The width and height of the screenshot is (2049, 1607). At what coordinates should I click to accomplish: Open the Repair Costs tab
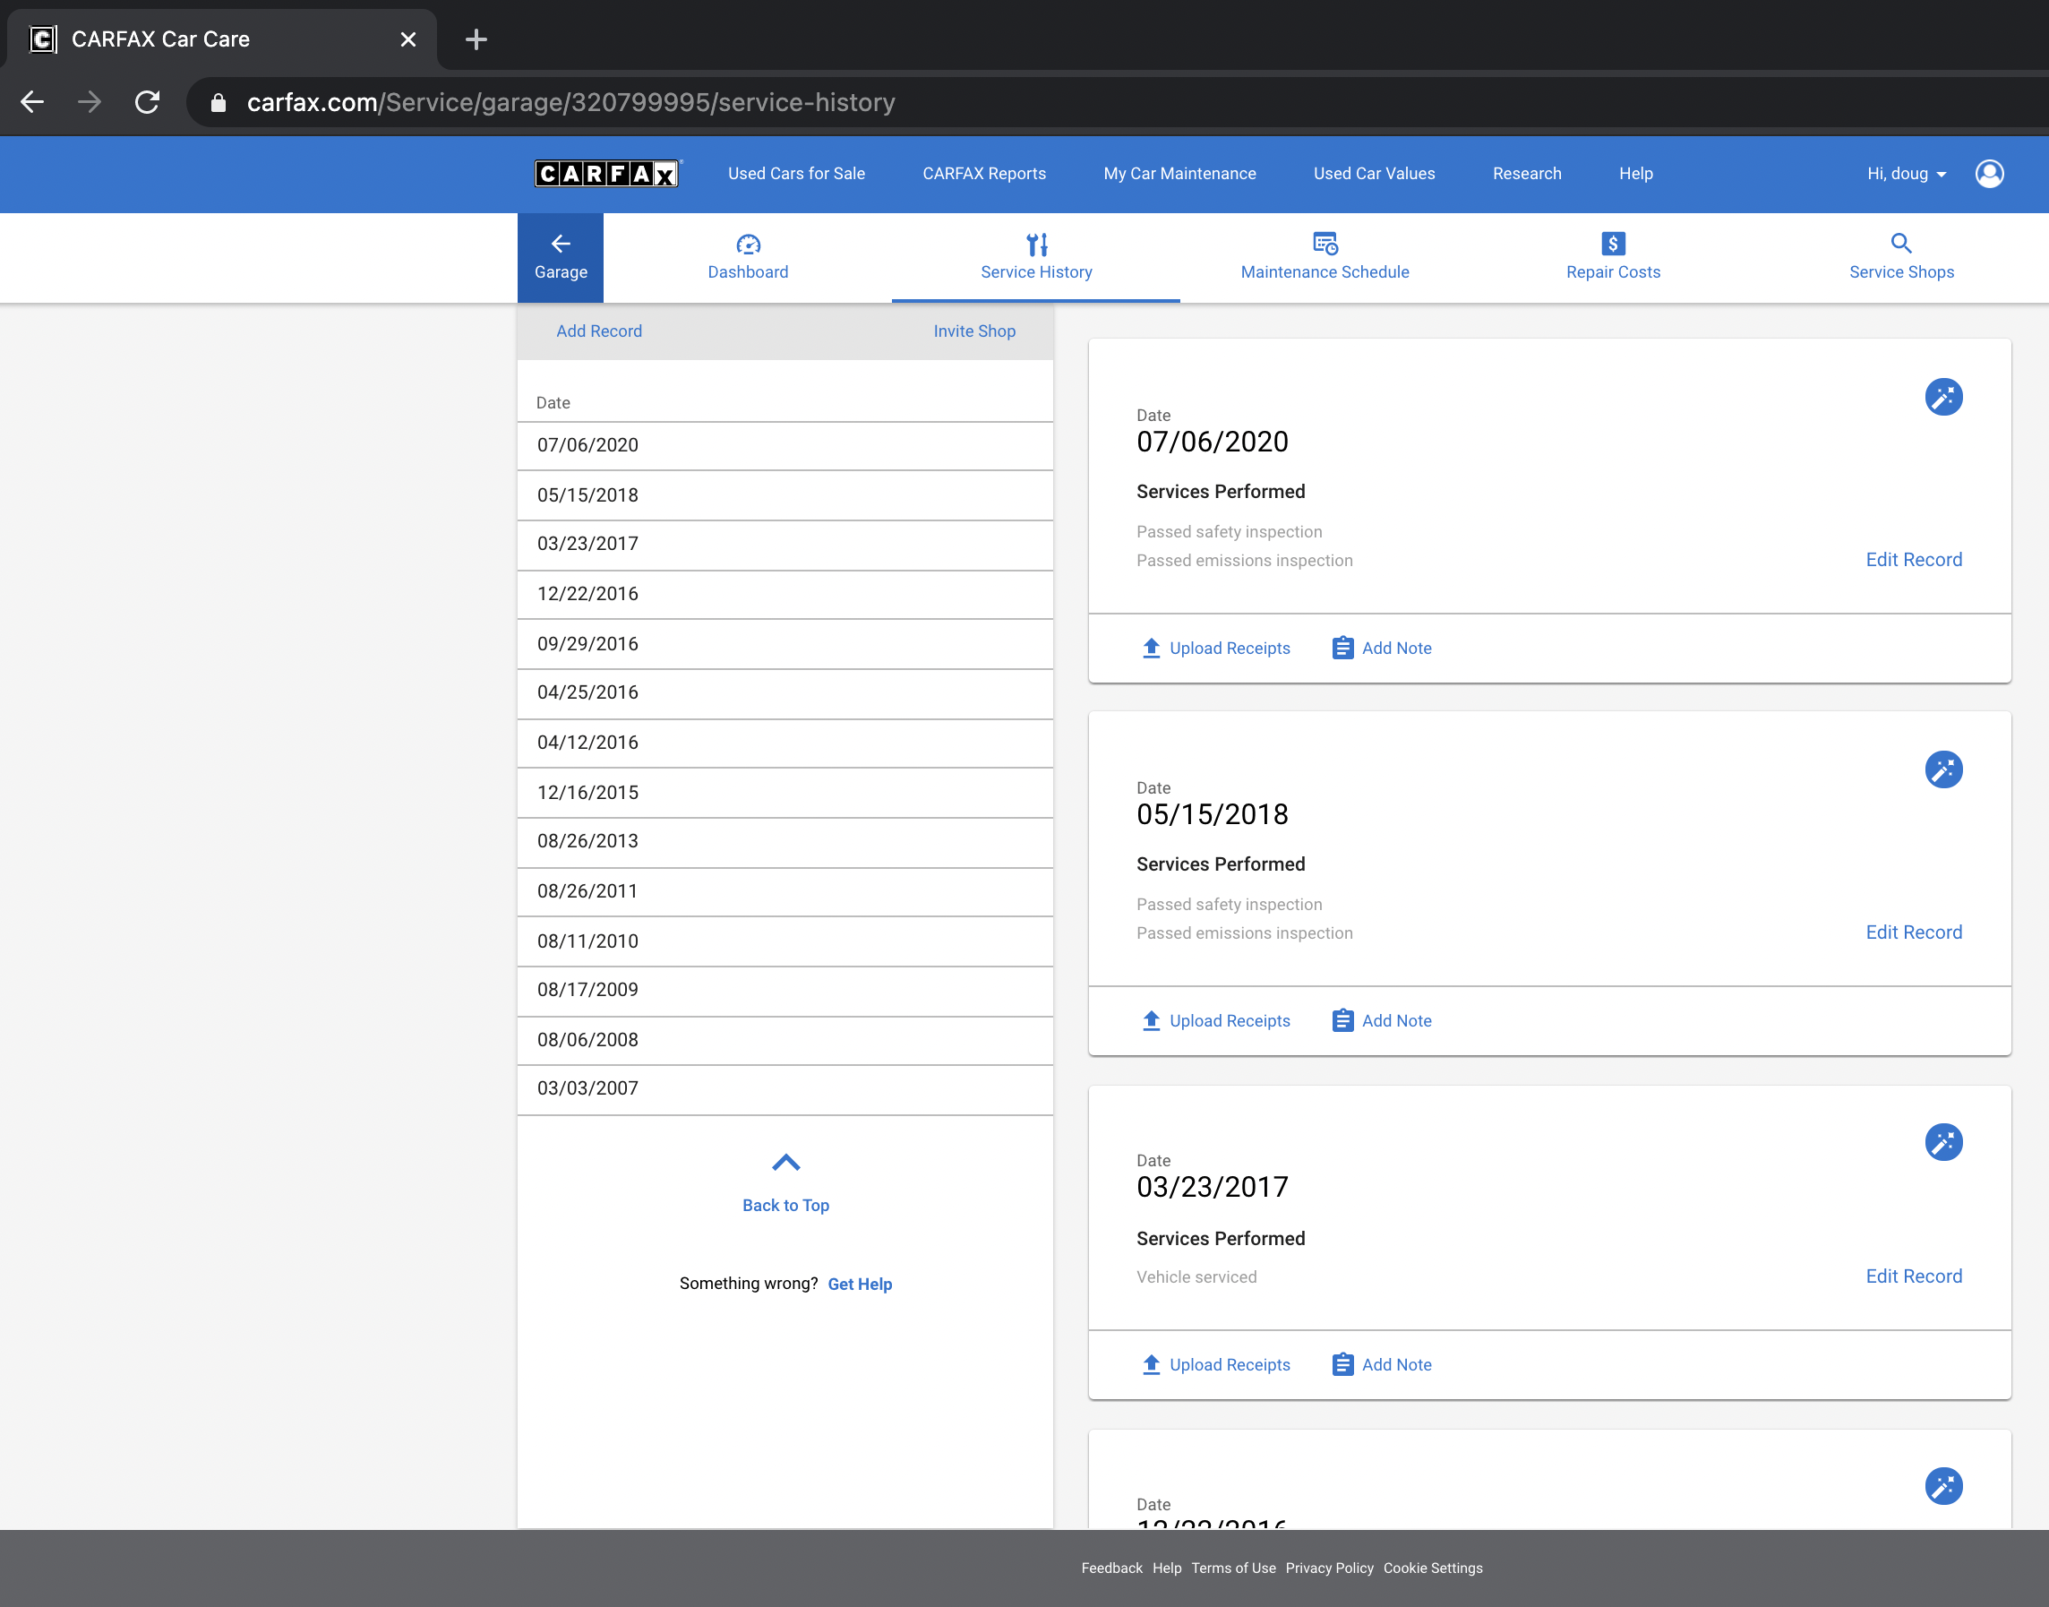coord(1613,258)
